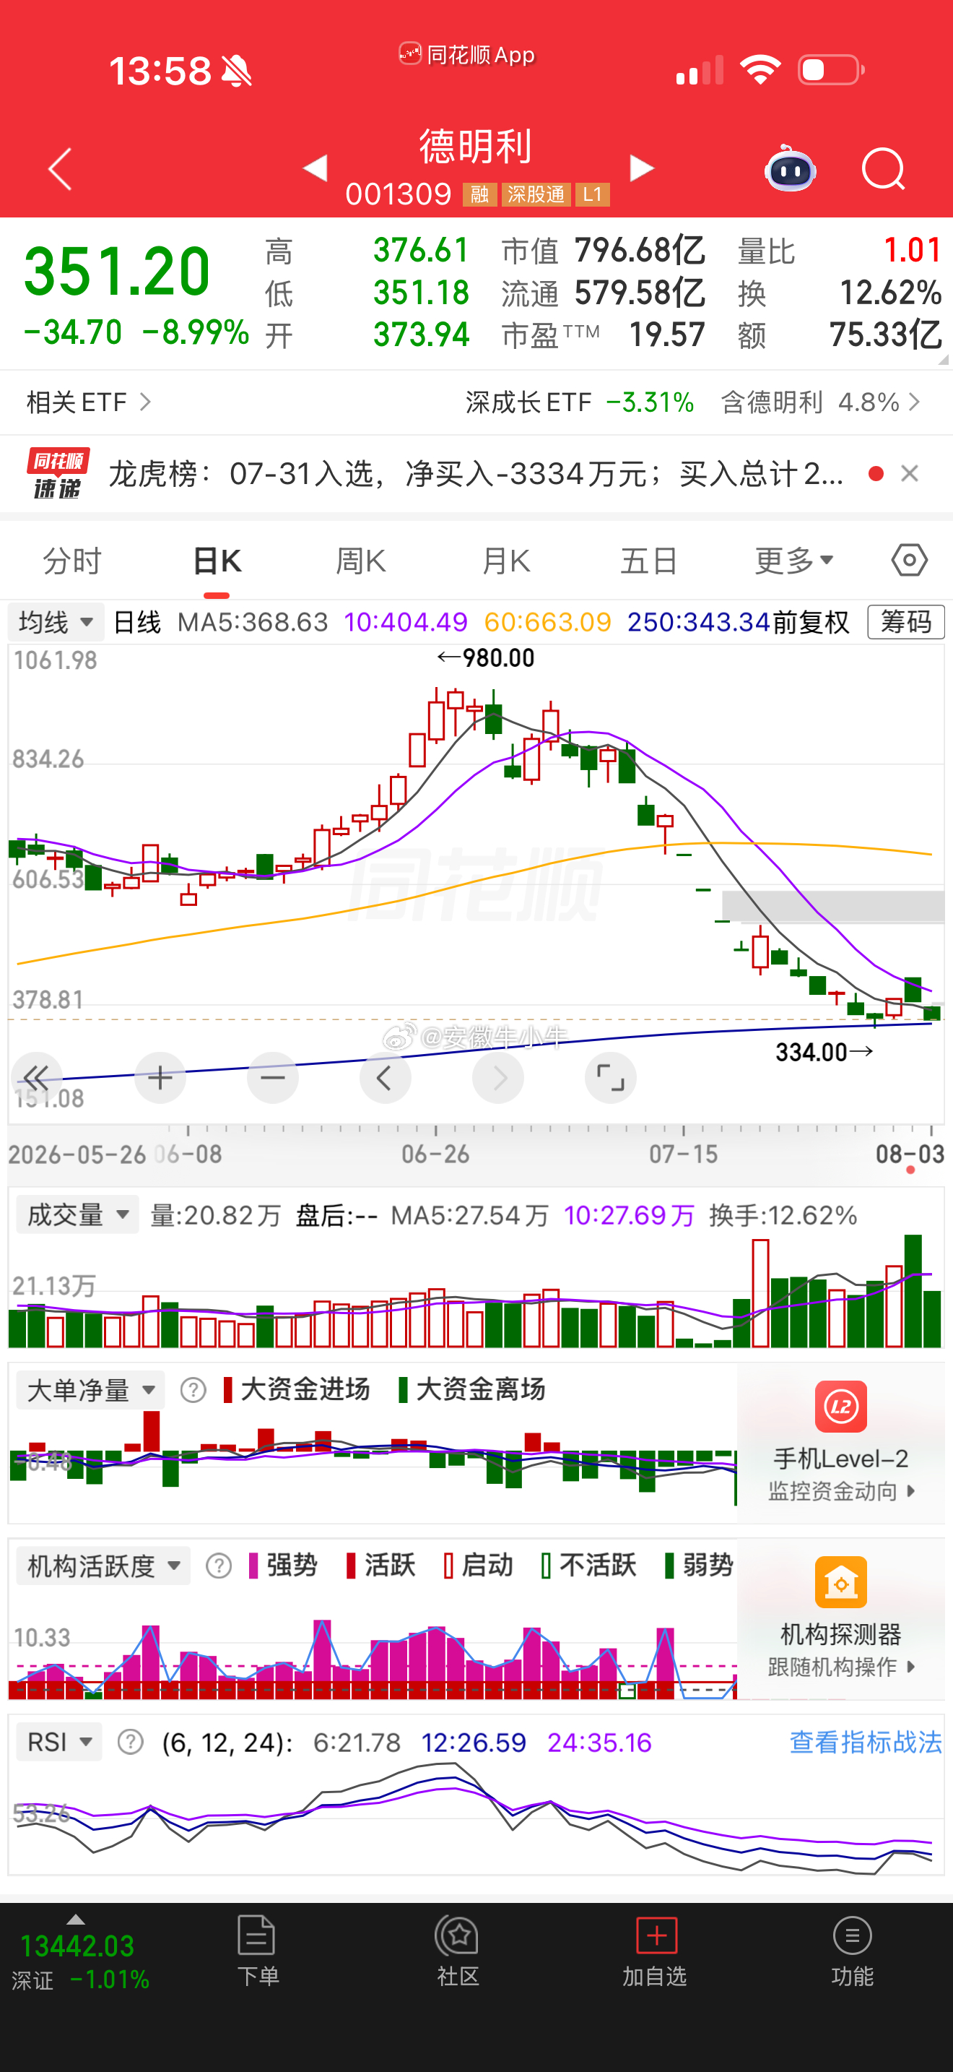The height and width of the screenshot is (2072, 953).
Task: Zoom out the K-line chart
Action: pyautogui.click(x=273, y=1077)
